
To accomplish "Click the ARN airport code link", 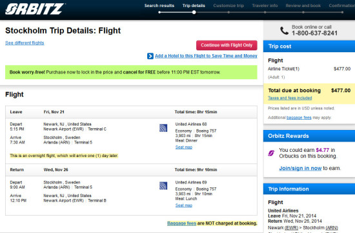I will pyautogui.click(x=332, y=228).
